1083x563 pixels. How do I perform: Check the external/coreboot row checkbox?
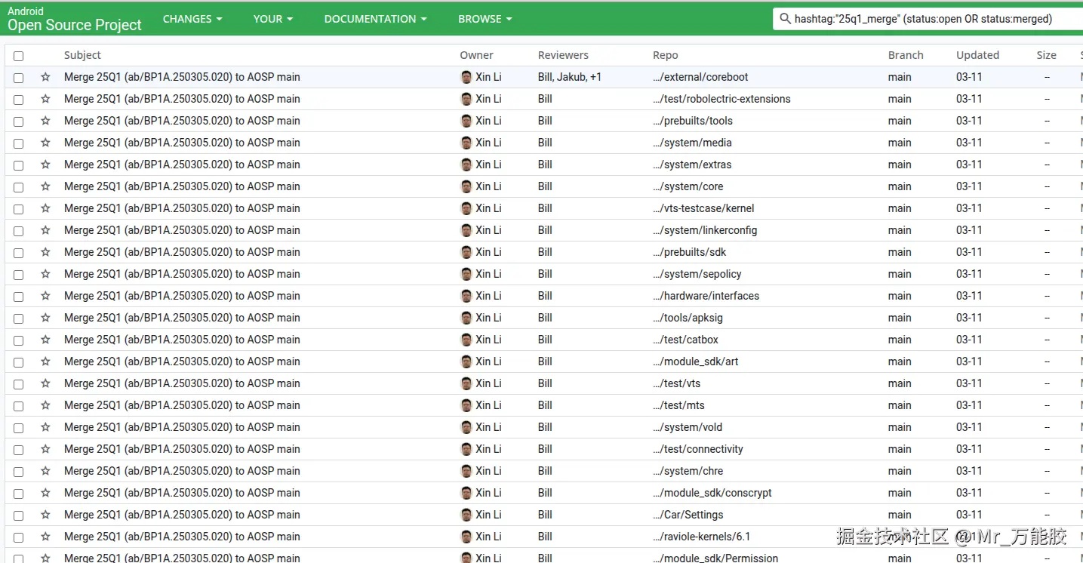18,78
